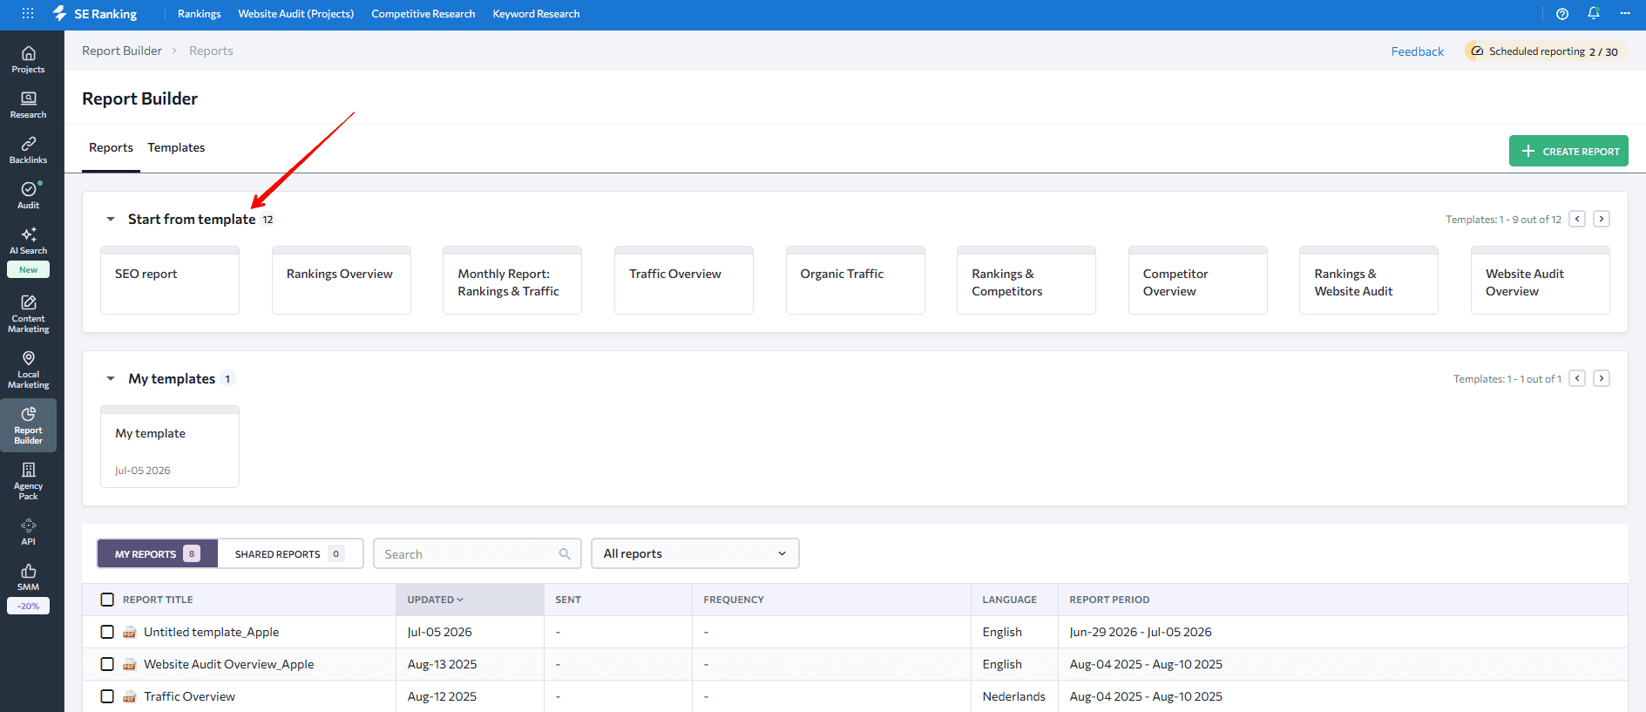
Task: Click the search magnifier icon
Action: coord(565,554)
